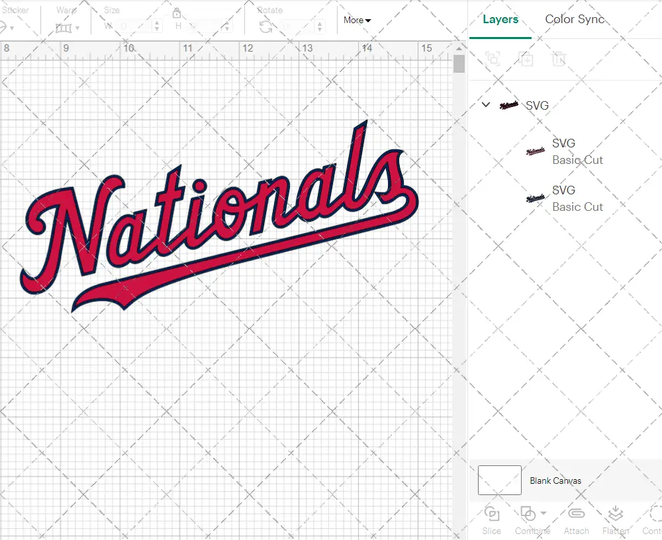Open the Combine dropdown
The width and height of the screenshot is (662, 540).
tap(532, 514)
